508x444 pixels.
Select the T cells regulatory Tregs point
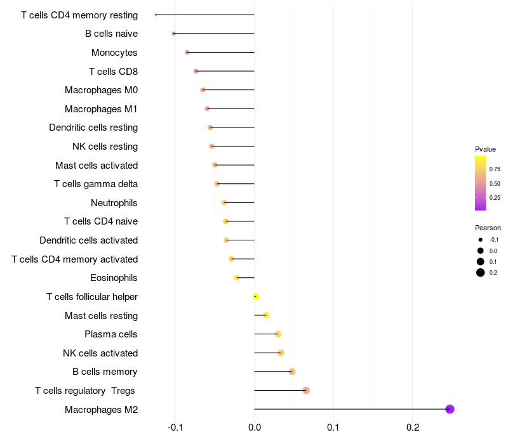point(306,390)
